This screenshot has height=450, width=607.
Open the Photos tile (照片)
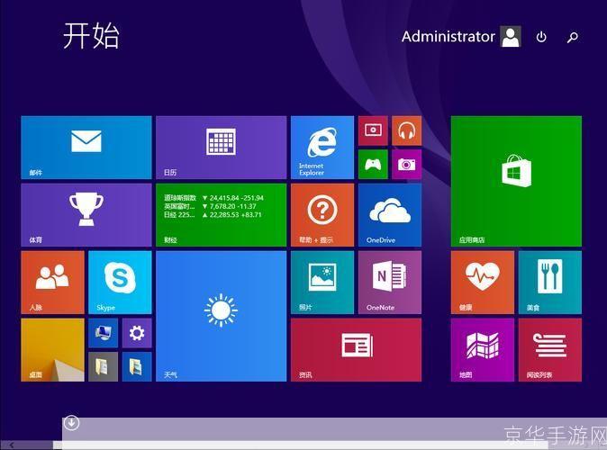(x=322, y=283)
